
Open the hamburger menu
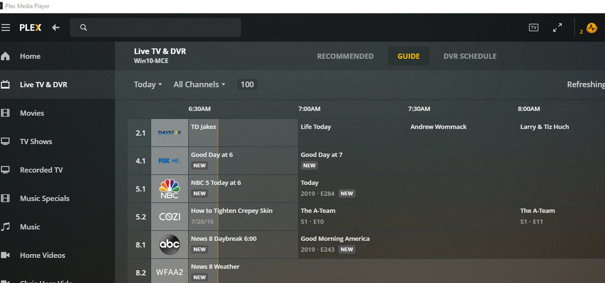pyautogui.click(x=5, y=27)
